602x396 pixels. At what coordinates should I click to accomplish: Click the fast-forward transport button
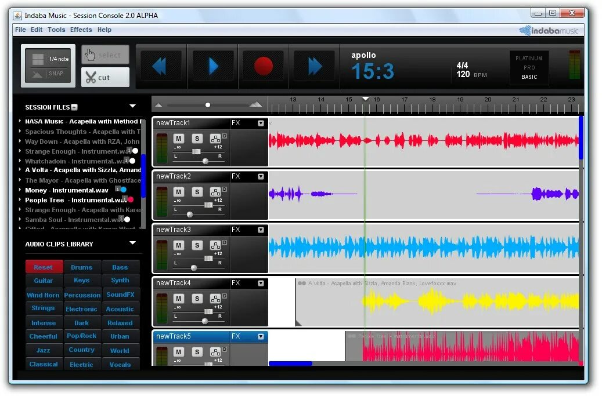[x=315, y=67]
